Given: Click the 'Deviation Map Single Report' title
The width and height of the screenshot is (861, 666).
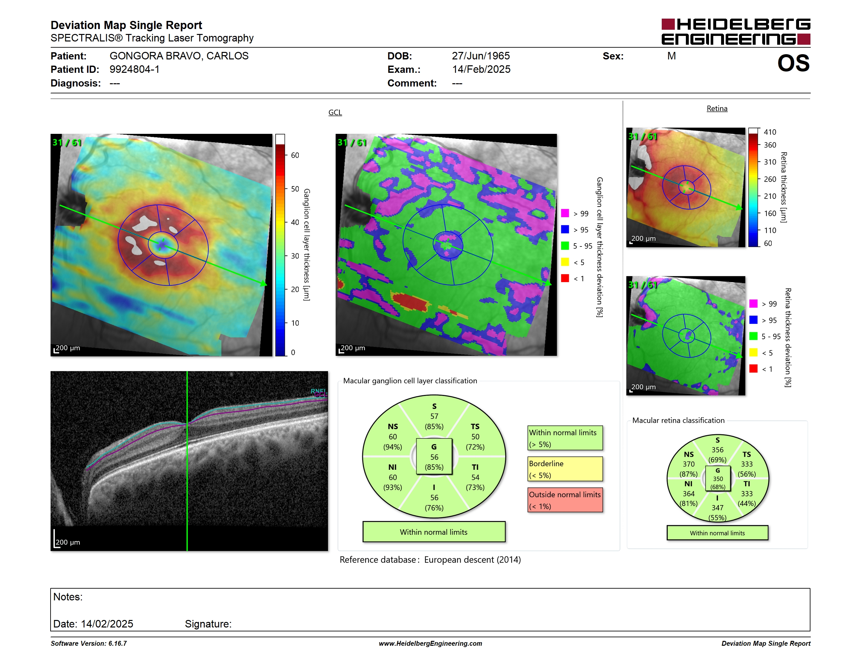Looking at the screenshot, I should coord(126,25).
